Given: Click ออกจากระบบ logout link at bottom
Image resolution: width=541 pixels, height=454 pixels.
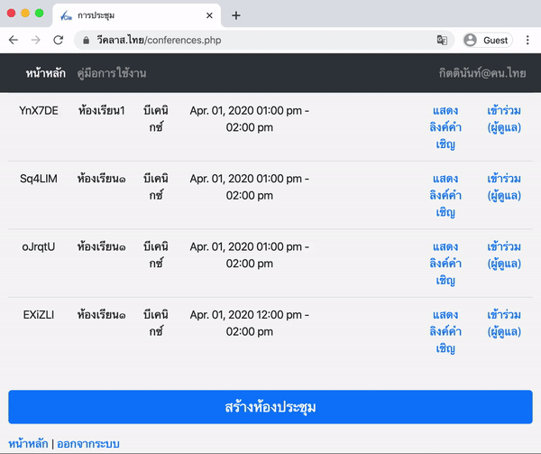Looking at the screenshot, I should 88,443.
